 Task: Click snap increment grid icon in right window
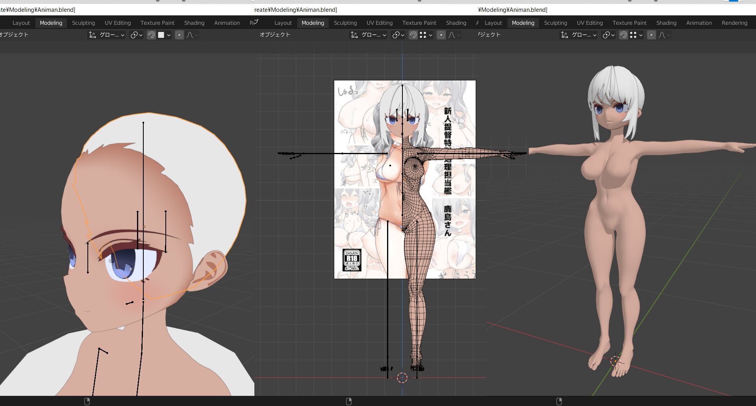633,35
